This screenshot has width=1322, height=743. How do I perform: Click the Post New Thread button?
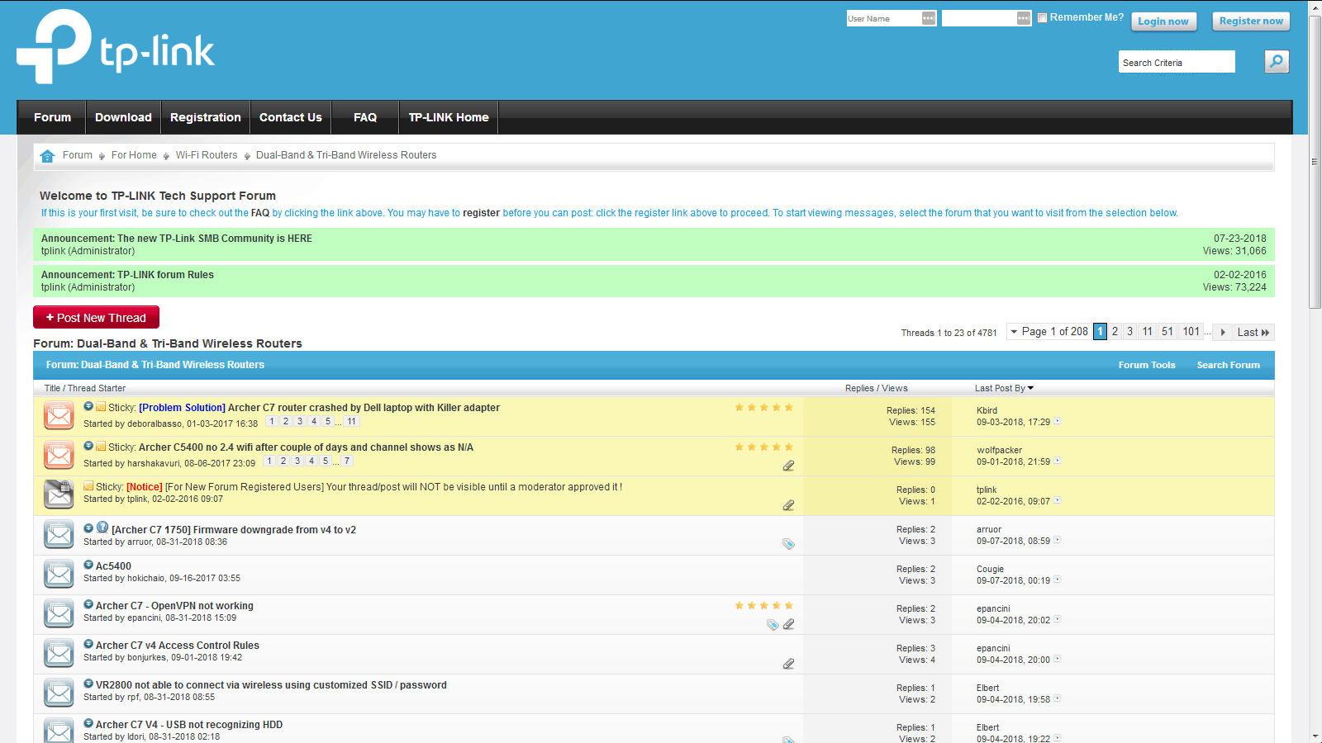[96, 317]
